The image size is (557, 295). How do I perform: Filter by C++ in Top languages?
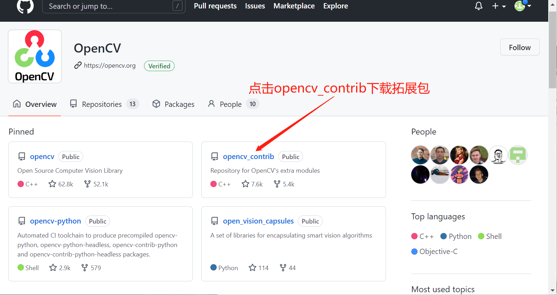click(x=422, y=236)
